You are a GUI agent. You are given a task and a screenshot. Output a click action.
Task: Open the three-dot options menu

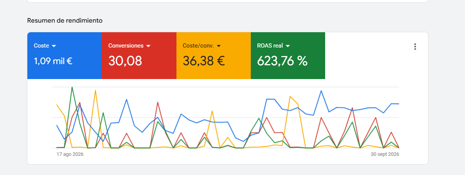pos(415,46)
